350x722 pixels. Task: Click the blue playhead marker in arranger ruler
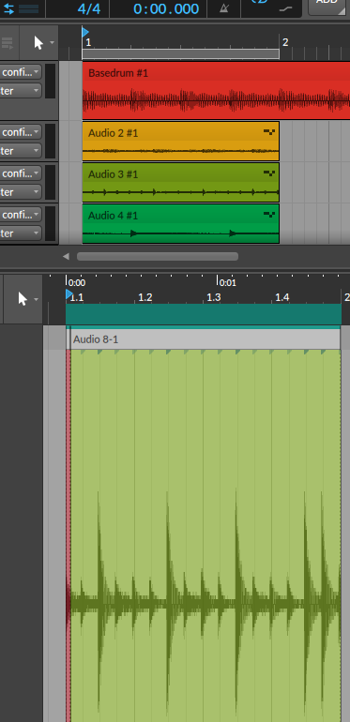tap(84, 32)
